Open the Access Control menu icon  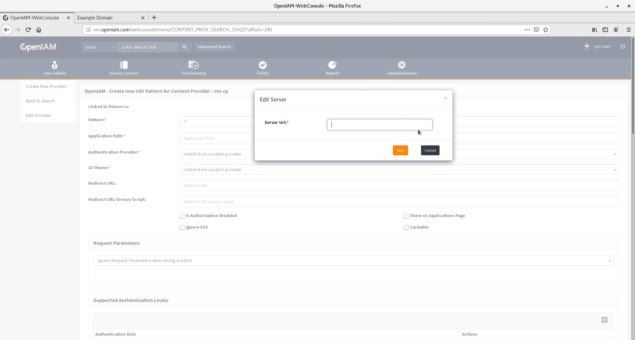click(x=124, y=65)
